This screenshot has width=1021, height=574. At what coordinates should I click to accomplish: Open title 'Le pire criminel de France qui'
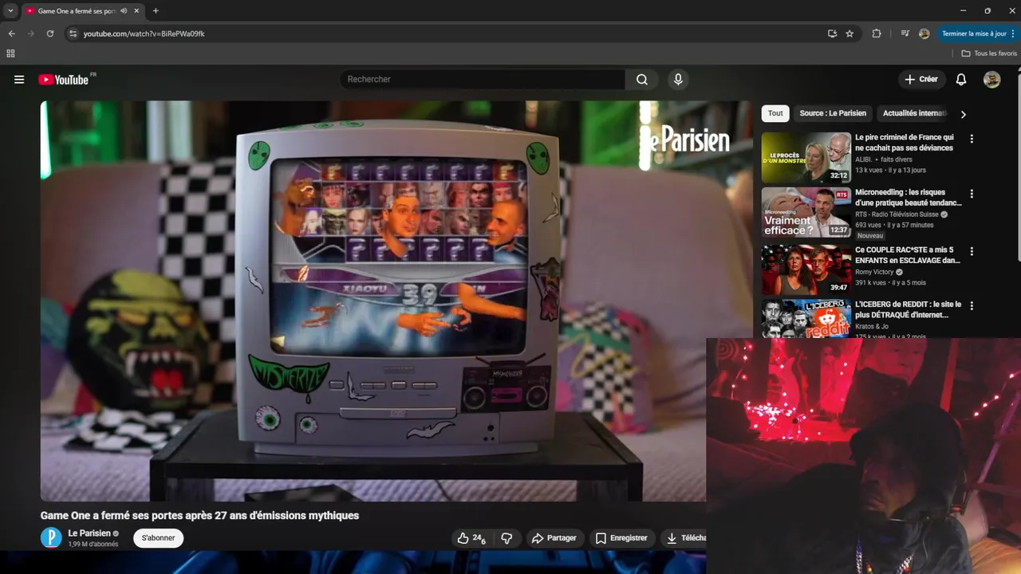pyautogui.click(x=905, y=143)
